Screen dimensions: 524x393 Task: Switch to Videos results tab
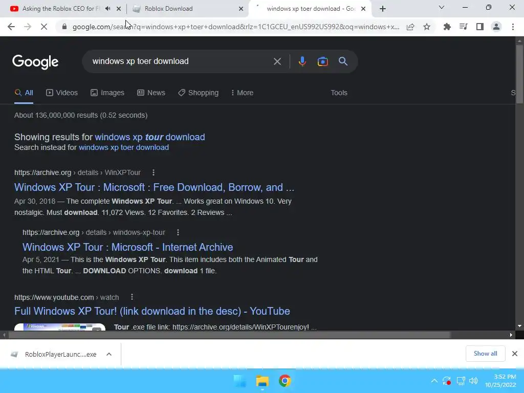pos(62,93)
